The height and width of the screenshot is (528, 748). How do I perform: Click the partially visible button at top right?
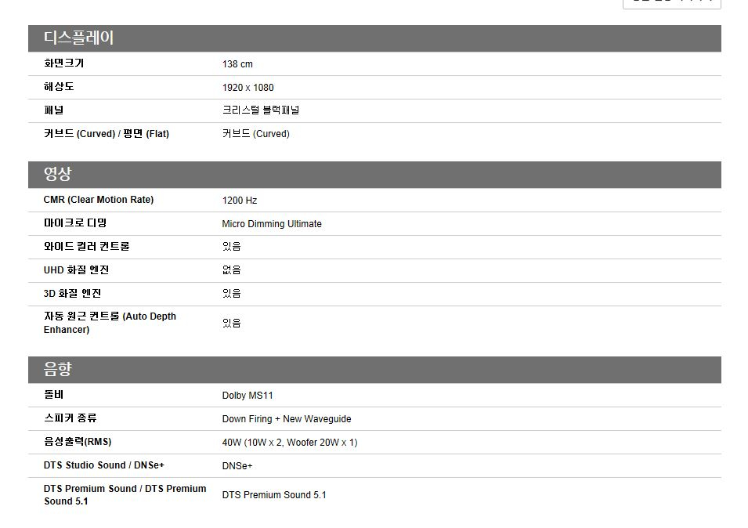[x=671, y=2]
